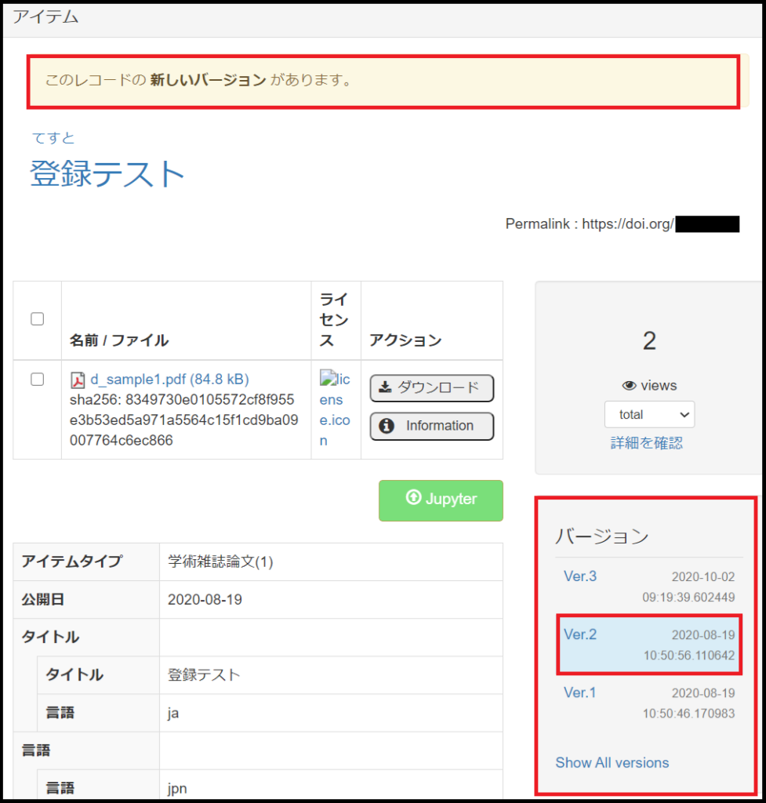This screenshot has height=803, width=766.
Task: Click the PDF file icon next to d_sample1.pdf
Action: 78,380
